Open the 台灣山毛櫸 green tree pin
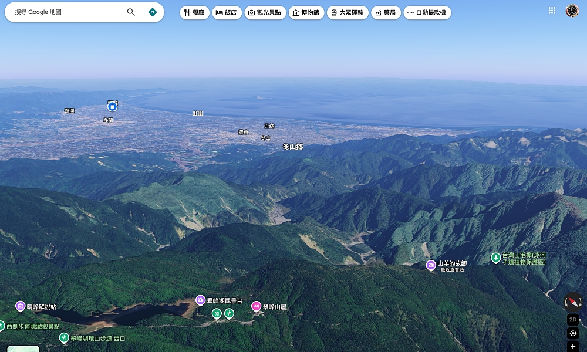This screenshot has width=587, height=352. (495, 258)
